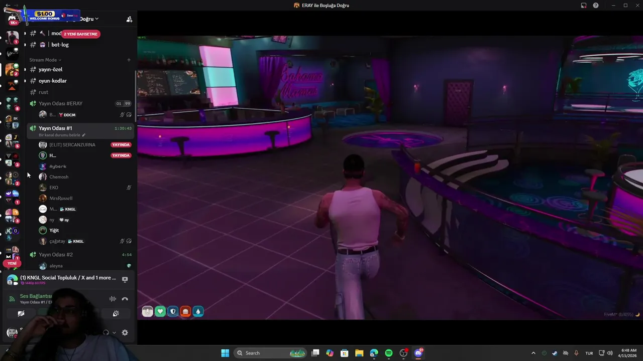Image resolution: width=643 pixels, height=361 pixels.
Task: Open Microsoft Store from taskbar
Action: coord(344,353)
